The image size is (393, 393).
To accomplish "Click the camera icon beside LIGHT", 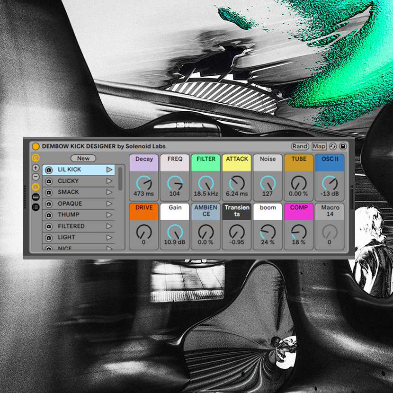I will [x=49, y=238].
